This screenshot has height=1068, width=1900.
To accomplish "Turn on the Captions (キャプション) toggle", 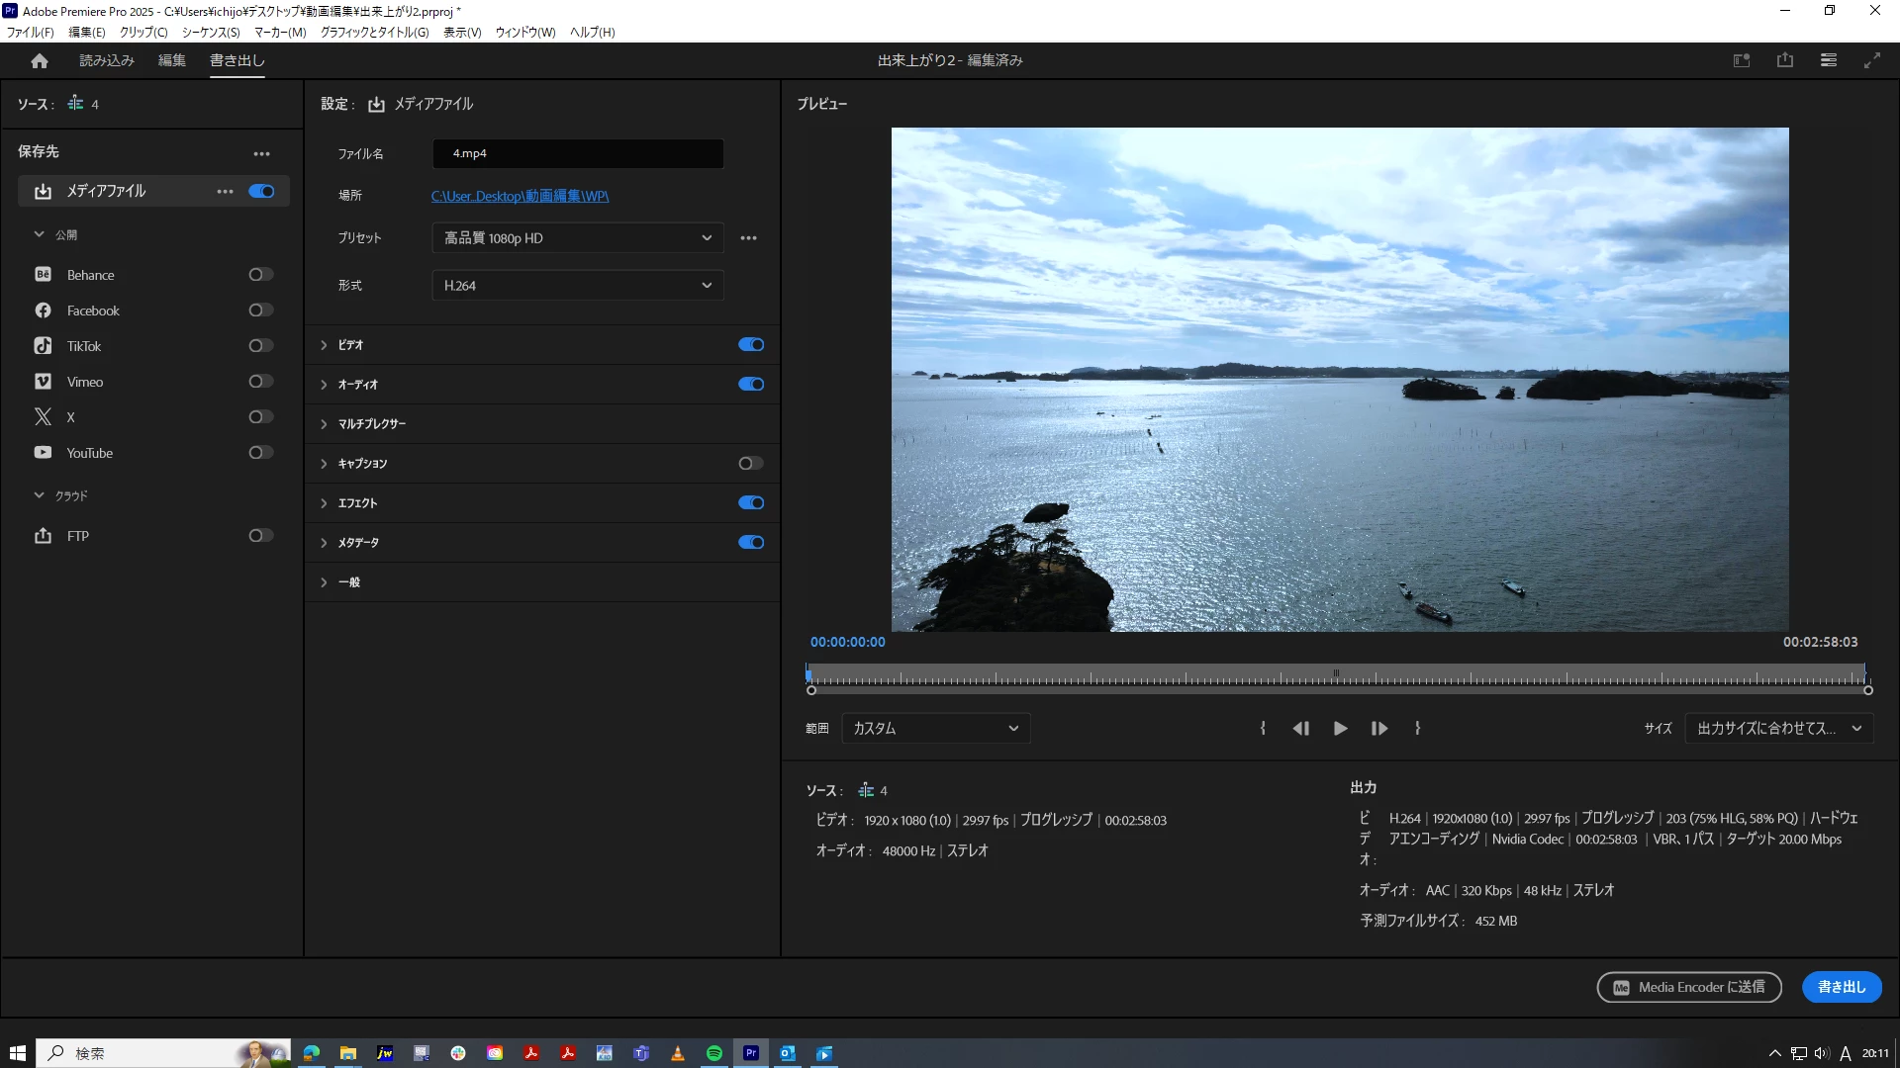I will [x=750, y=464].
